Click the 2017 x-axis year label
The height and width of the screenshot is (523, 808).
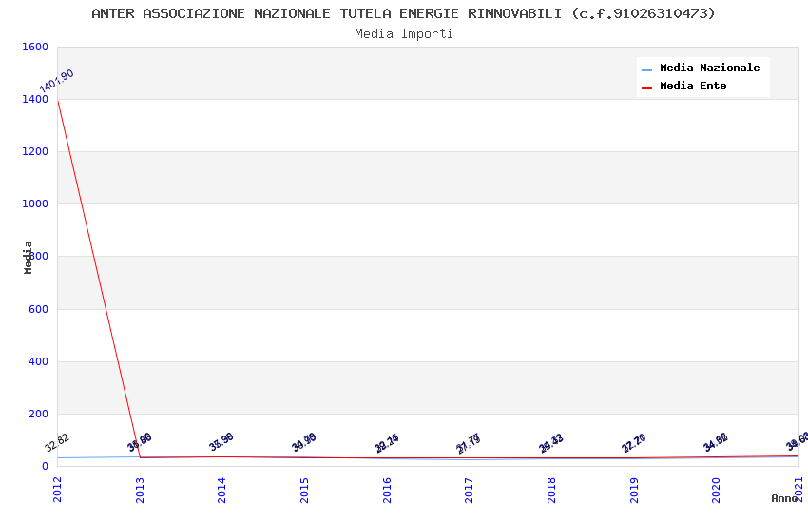(469, 490)
